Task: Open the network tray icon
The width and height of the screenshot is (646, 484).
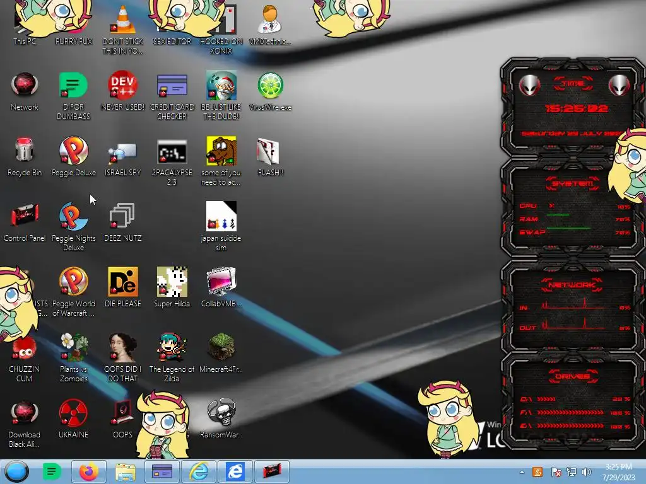Action: (x=572, y=472)
